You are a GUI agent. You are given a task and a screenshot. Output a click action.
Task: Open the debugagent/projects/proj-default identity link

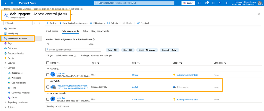point(72,86)
